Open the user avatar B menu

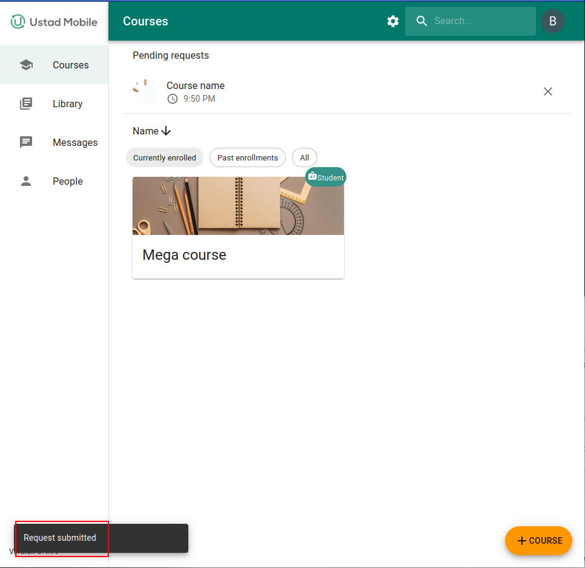tap(552, 21)
